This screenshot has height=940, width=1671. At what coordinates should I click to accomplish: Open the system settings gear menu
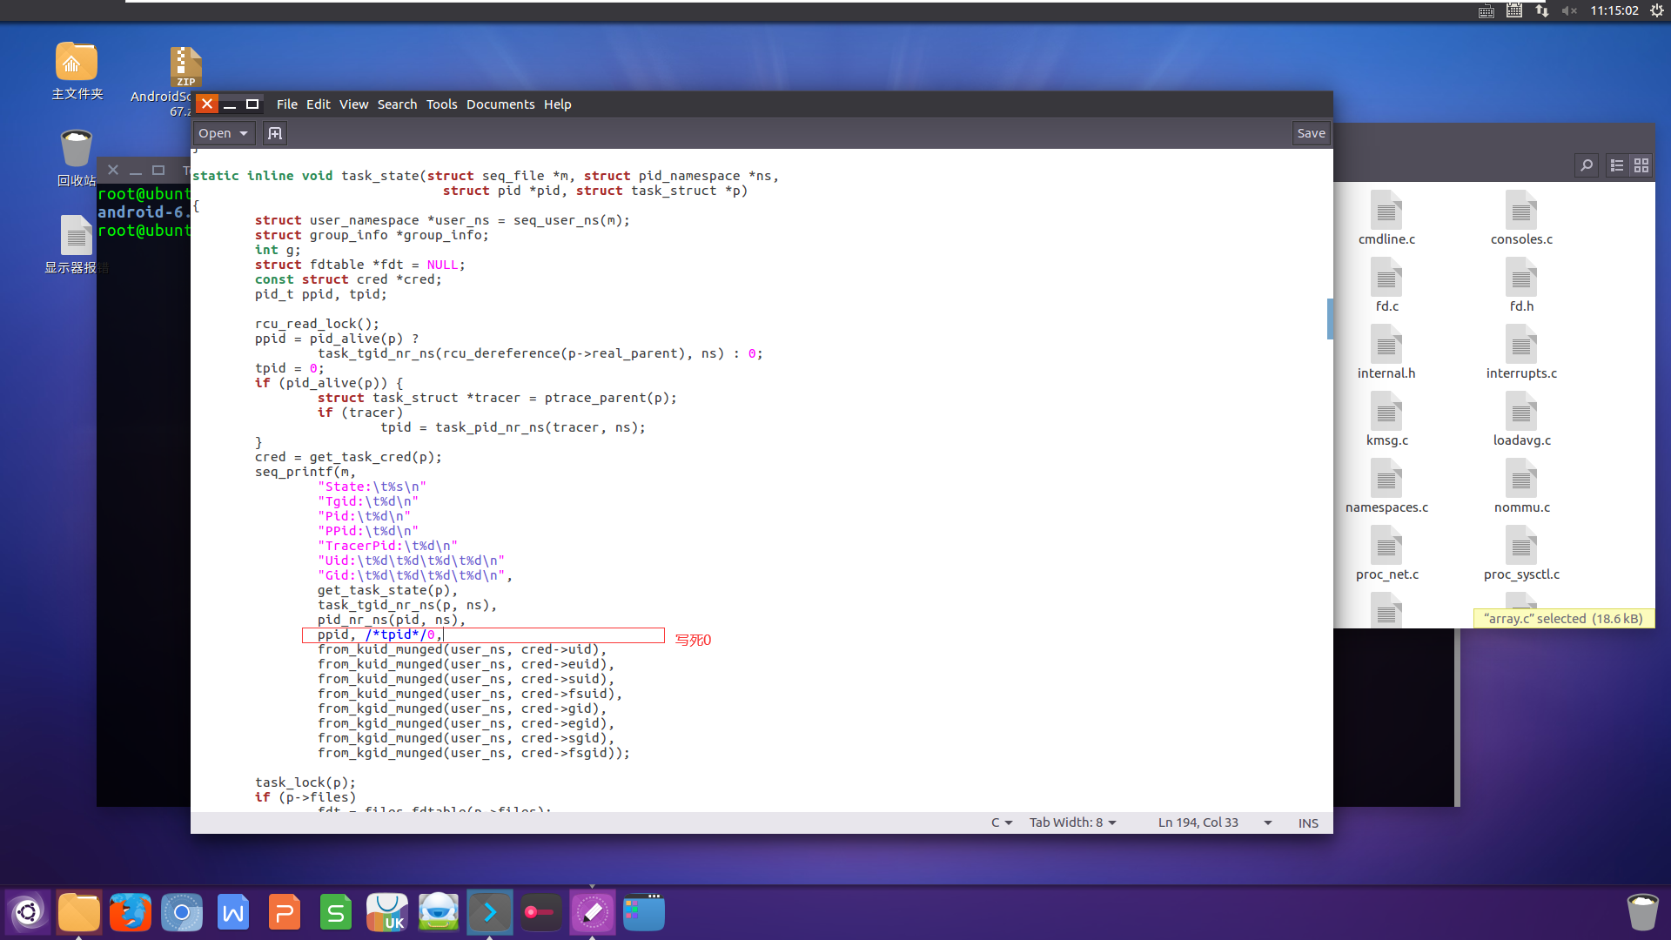click(x=1657, y=10)
